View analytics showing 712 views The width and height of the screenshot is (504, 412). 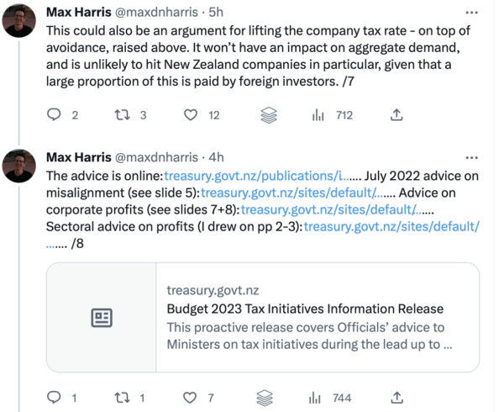click(318, 114)
